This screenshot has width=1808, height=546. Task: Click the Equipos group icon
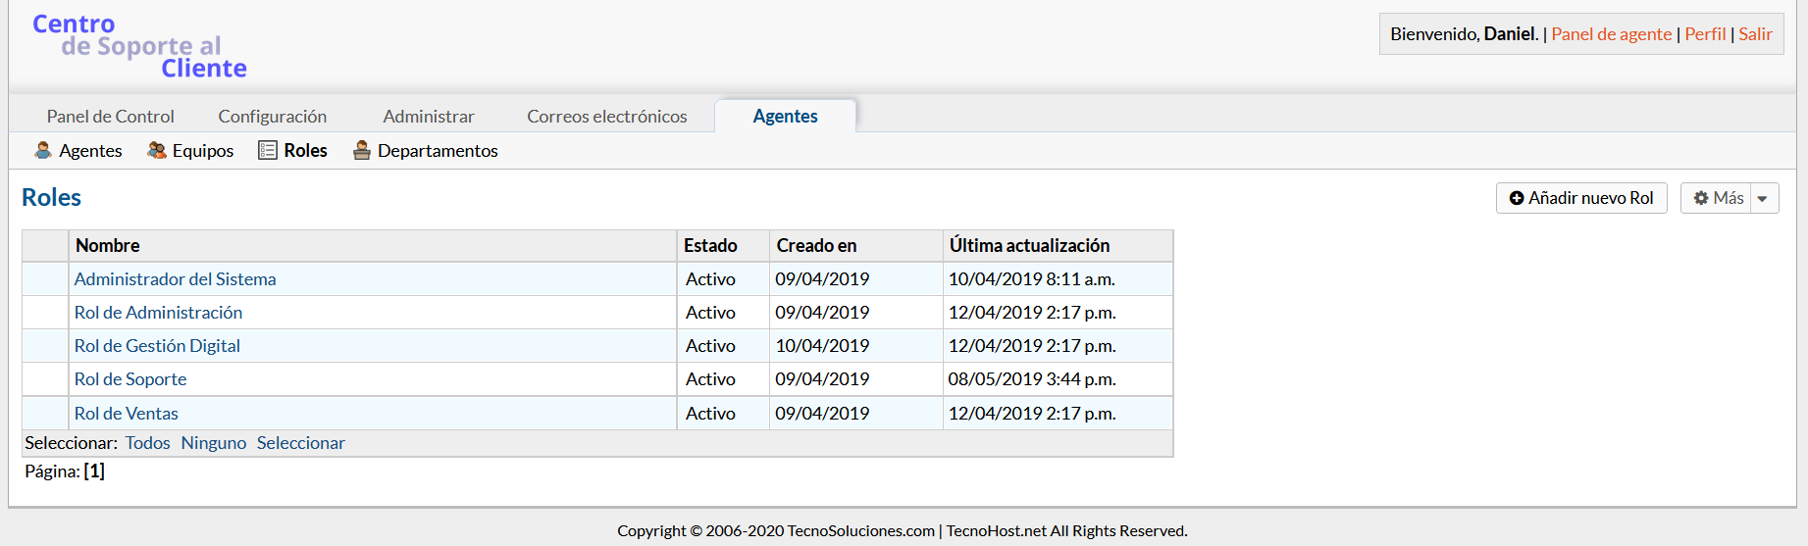[157, 150]
